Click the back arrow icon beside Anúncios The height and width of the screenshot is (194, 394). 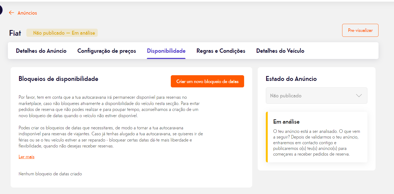click(x=11, y=13)
